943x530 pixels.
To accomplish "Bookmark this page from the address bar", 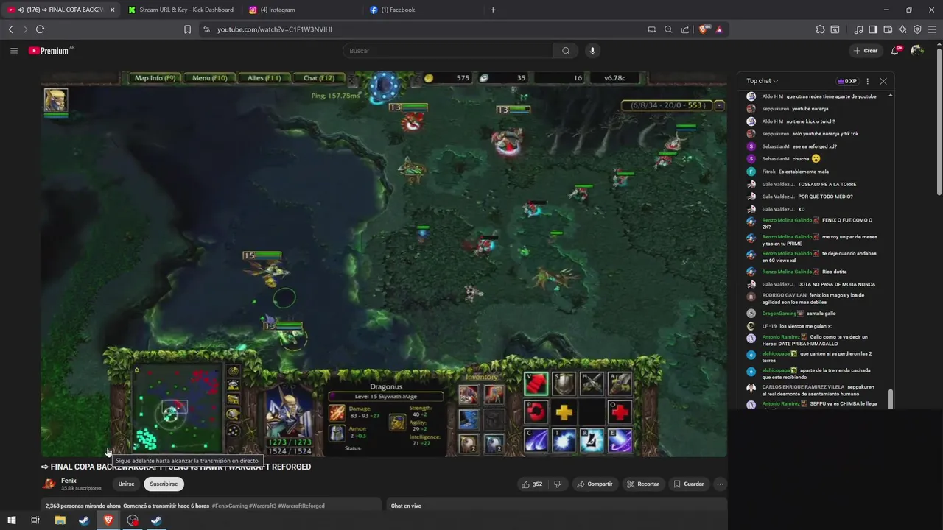I will [x=187, y=29].
